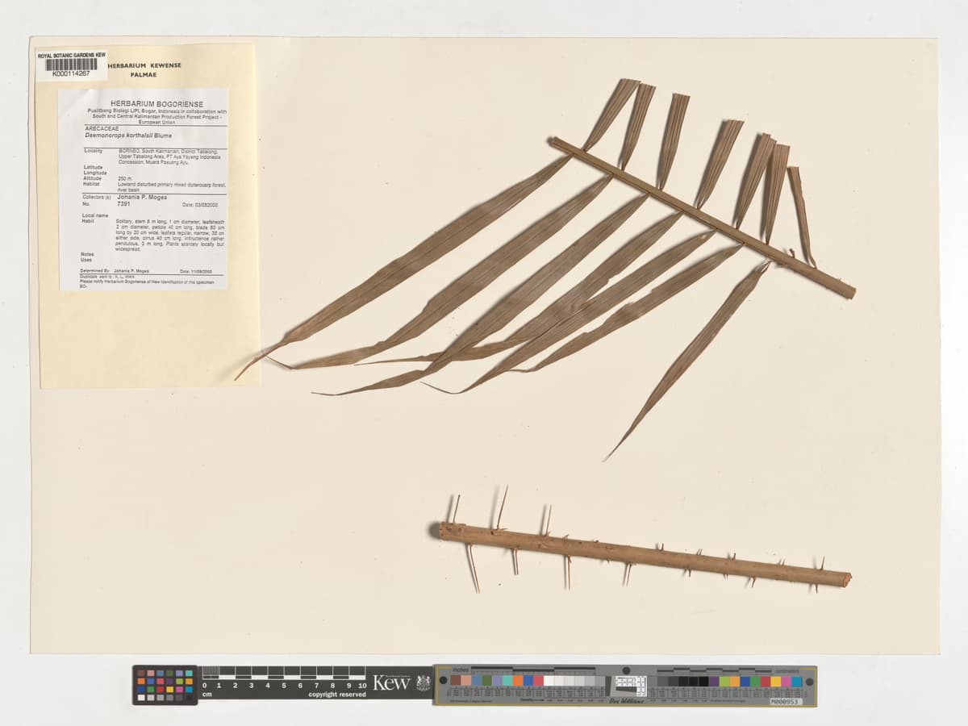This screenshot has width=968, height=726.
Task: Select the code 'M000953' on grey card
Action: coord(786,702)
